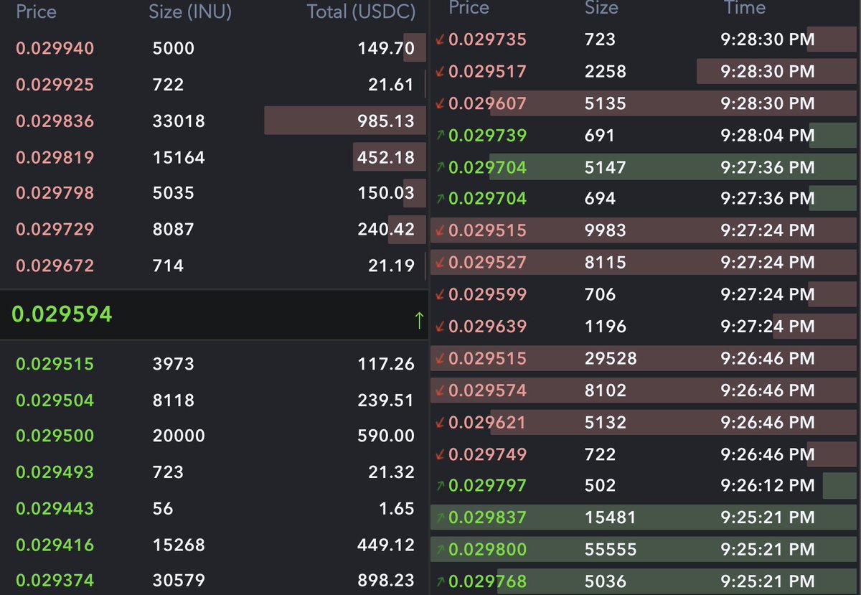Click ask size 15164
Viewport: 861px width, 595px height.
[179, 157]
